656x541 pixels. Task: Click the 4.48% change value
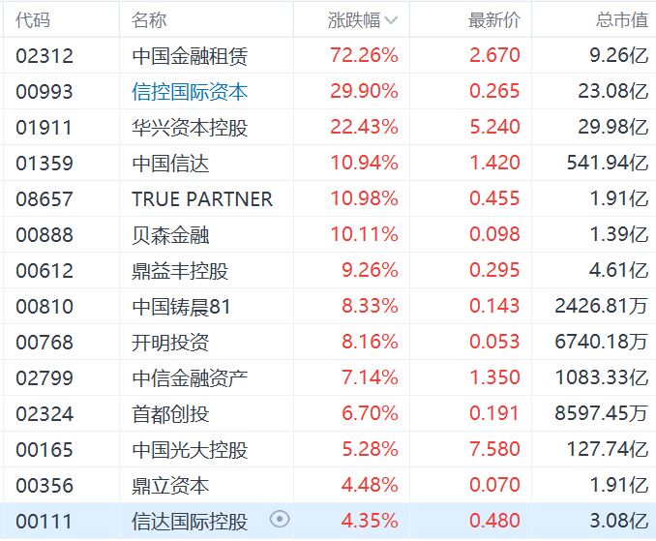click(370, 485)
